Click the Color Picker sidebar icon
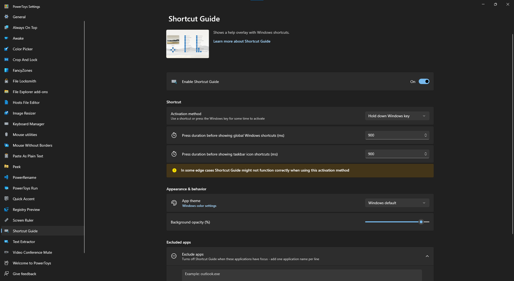Image resolution: width=514 pixels, height=281 pixels. click(x=6, y=49)
